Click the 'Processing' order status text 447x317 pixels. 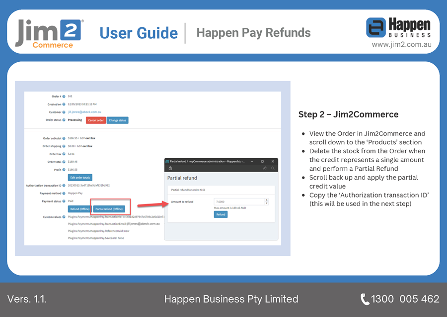(x=74, y=120)
